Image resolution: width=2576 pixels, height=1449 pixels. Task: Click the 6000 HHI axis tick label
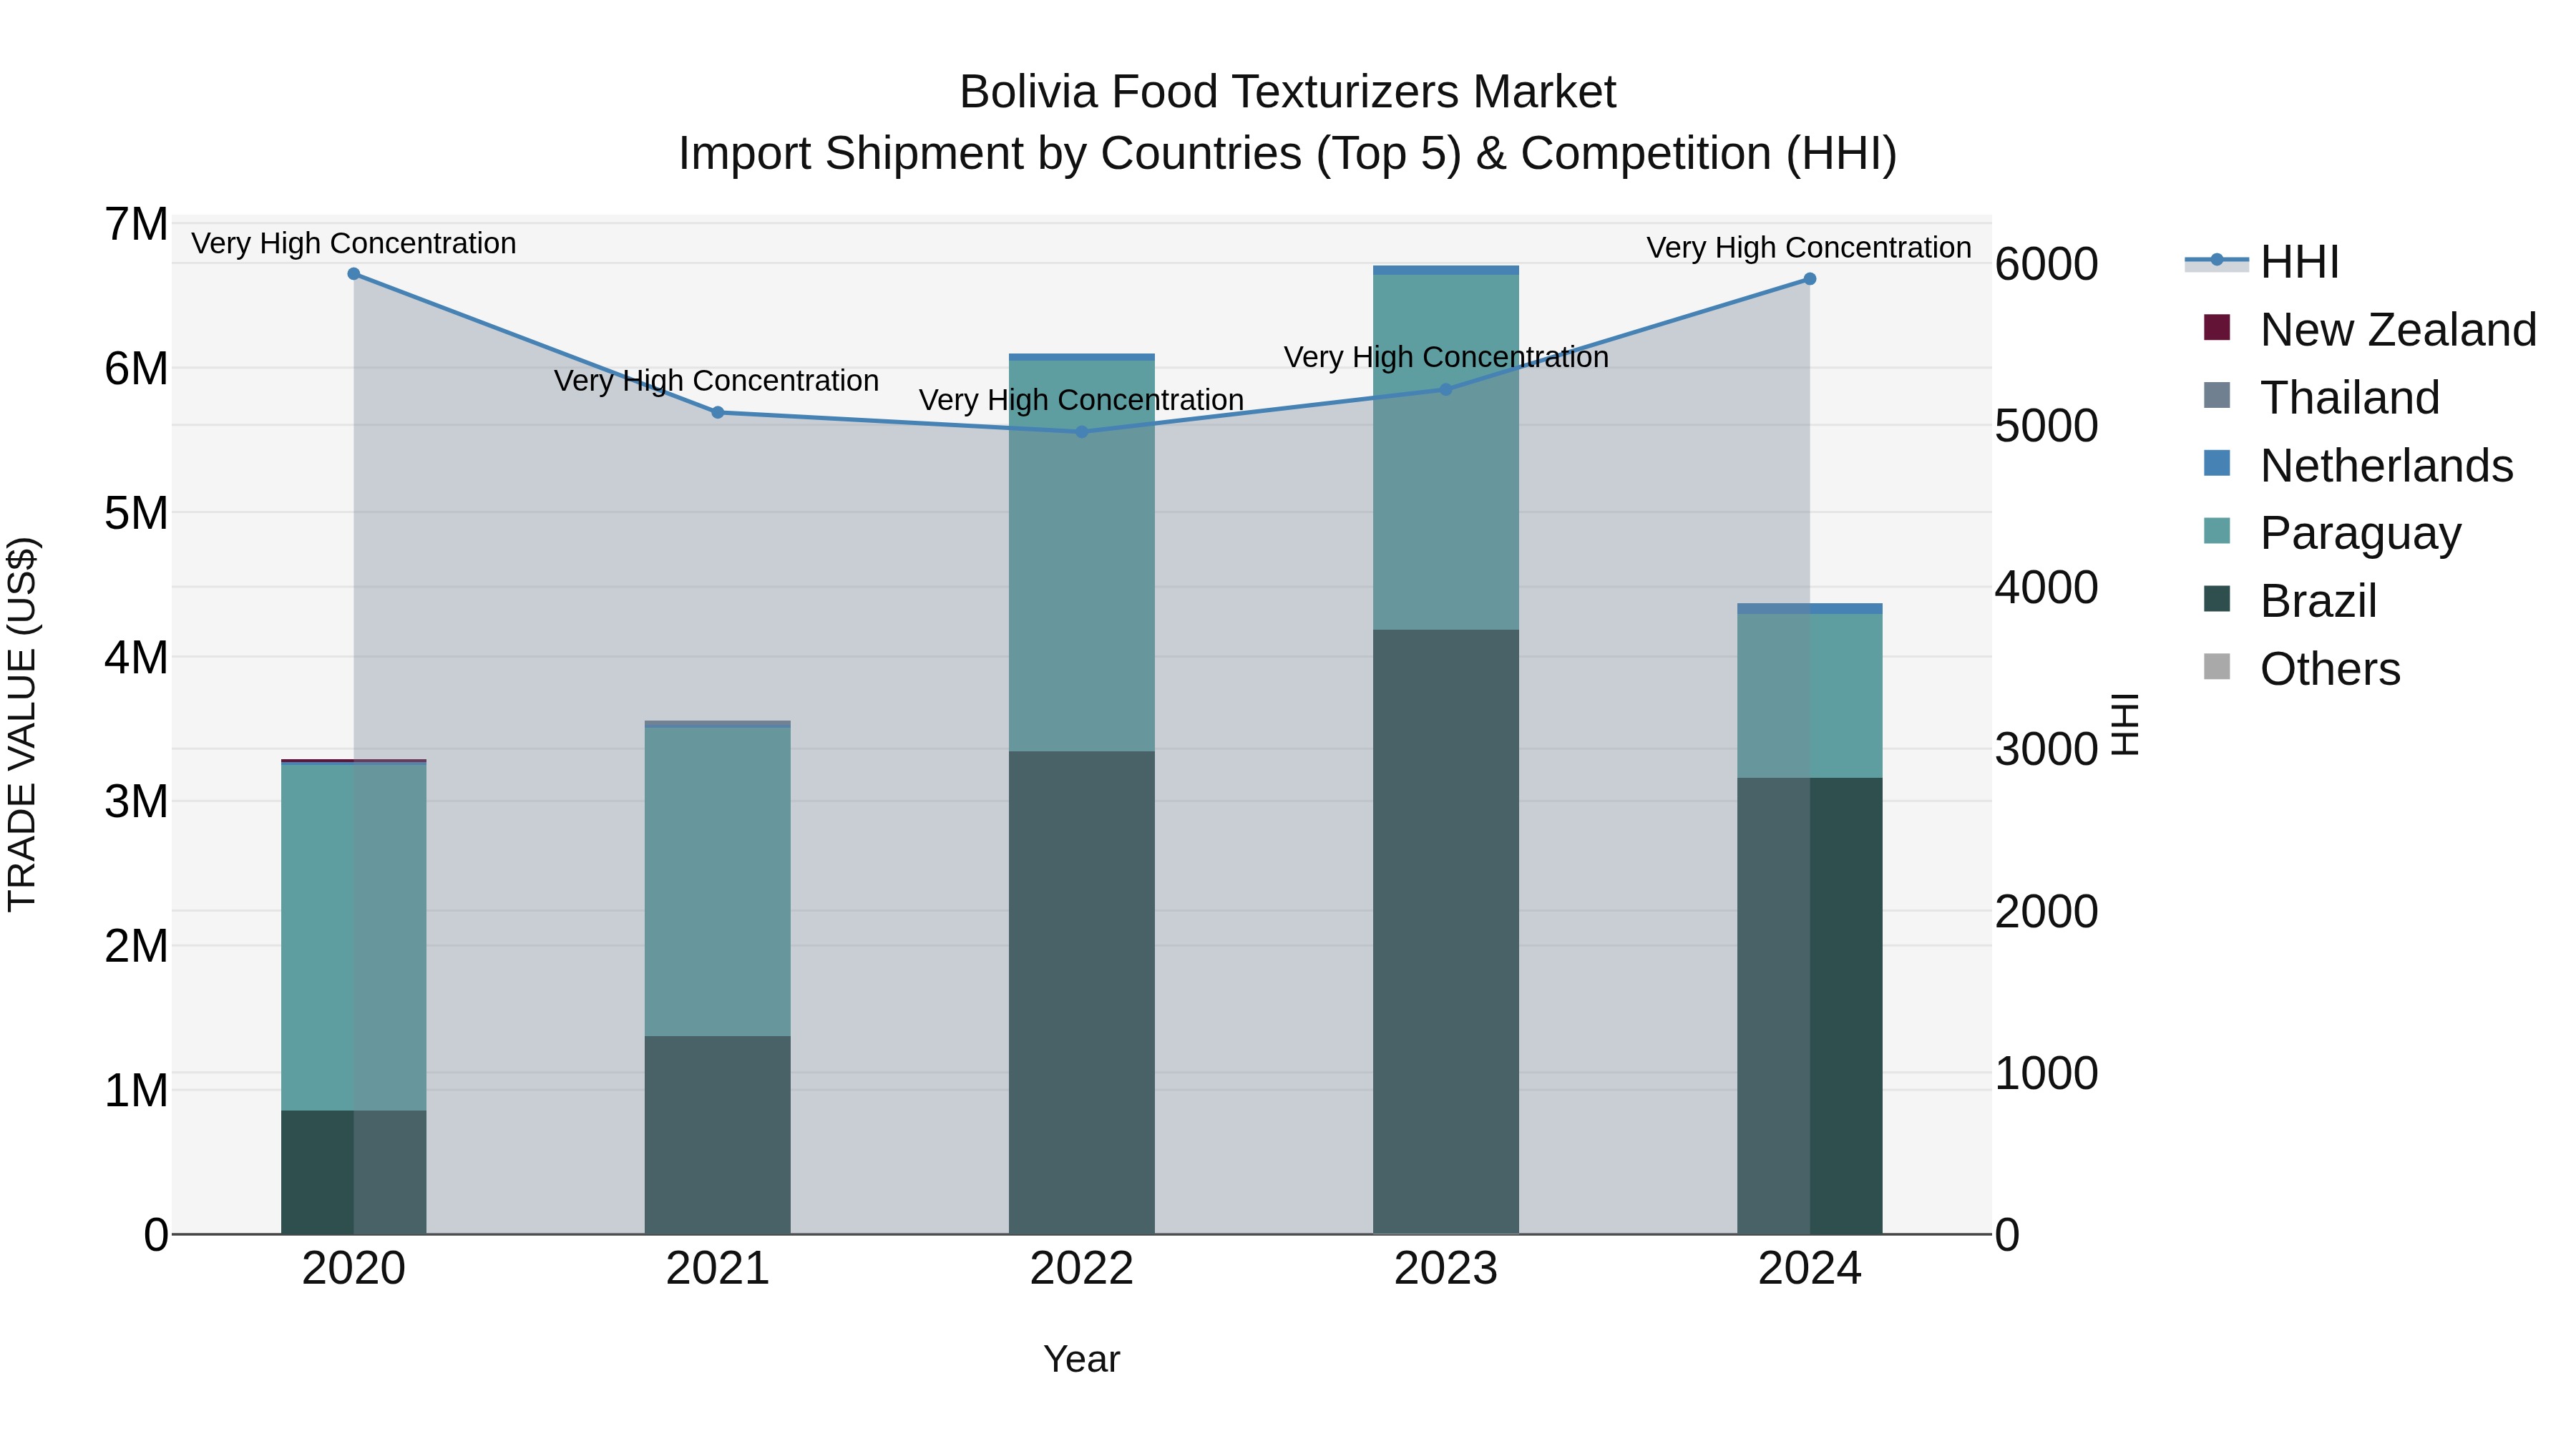click(2046, 264)
